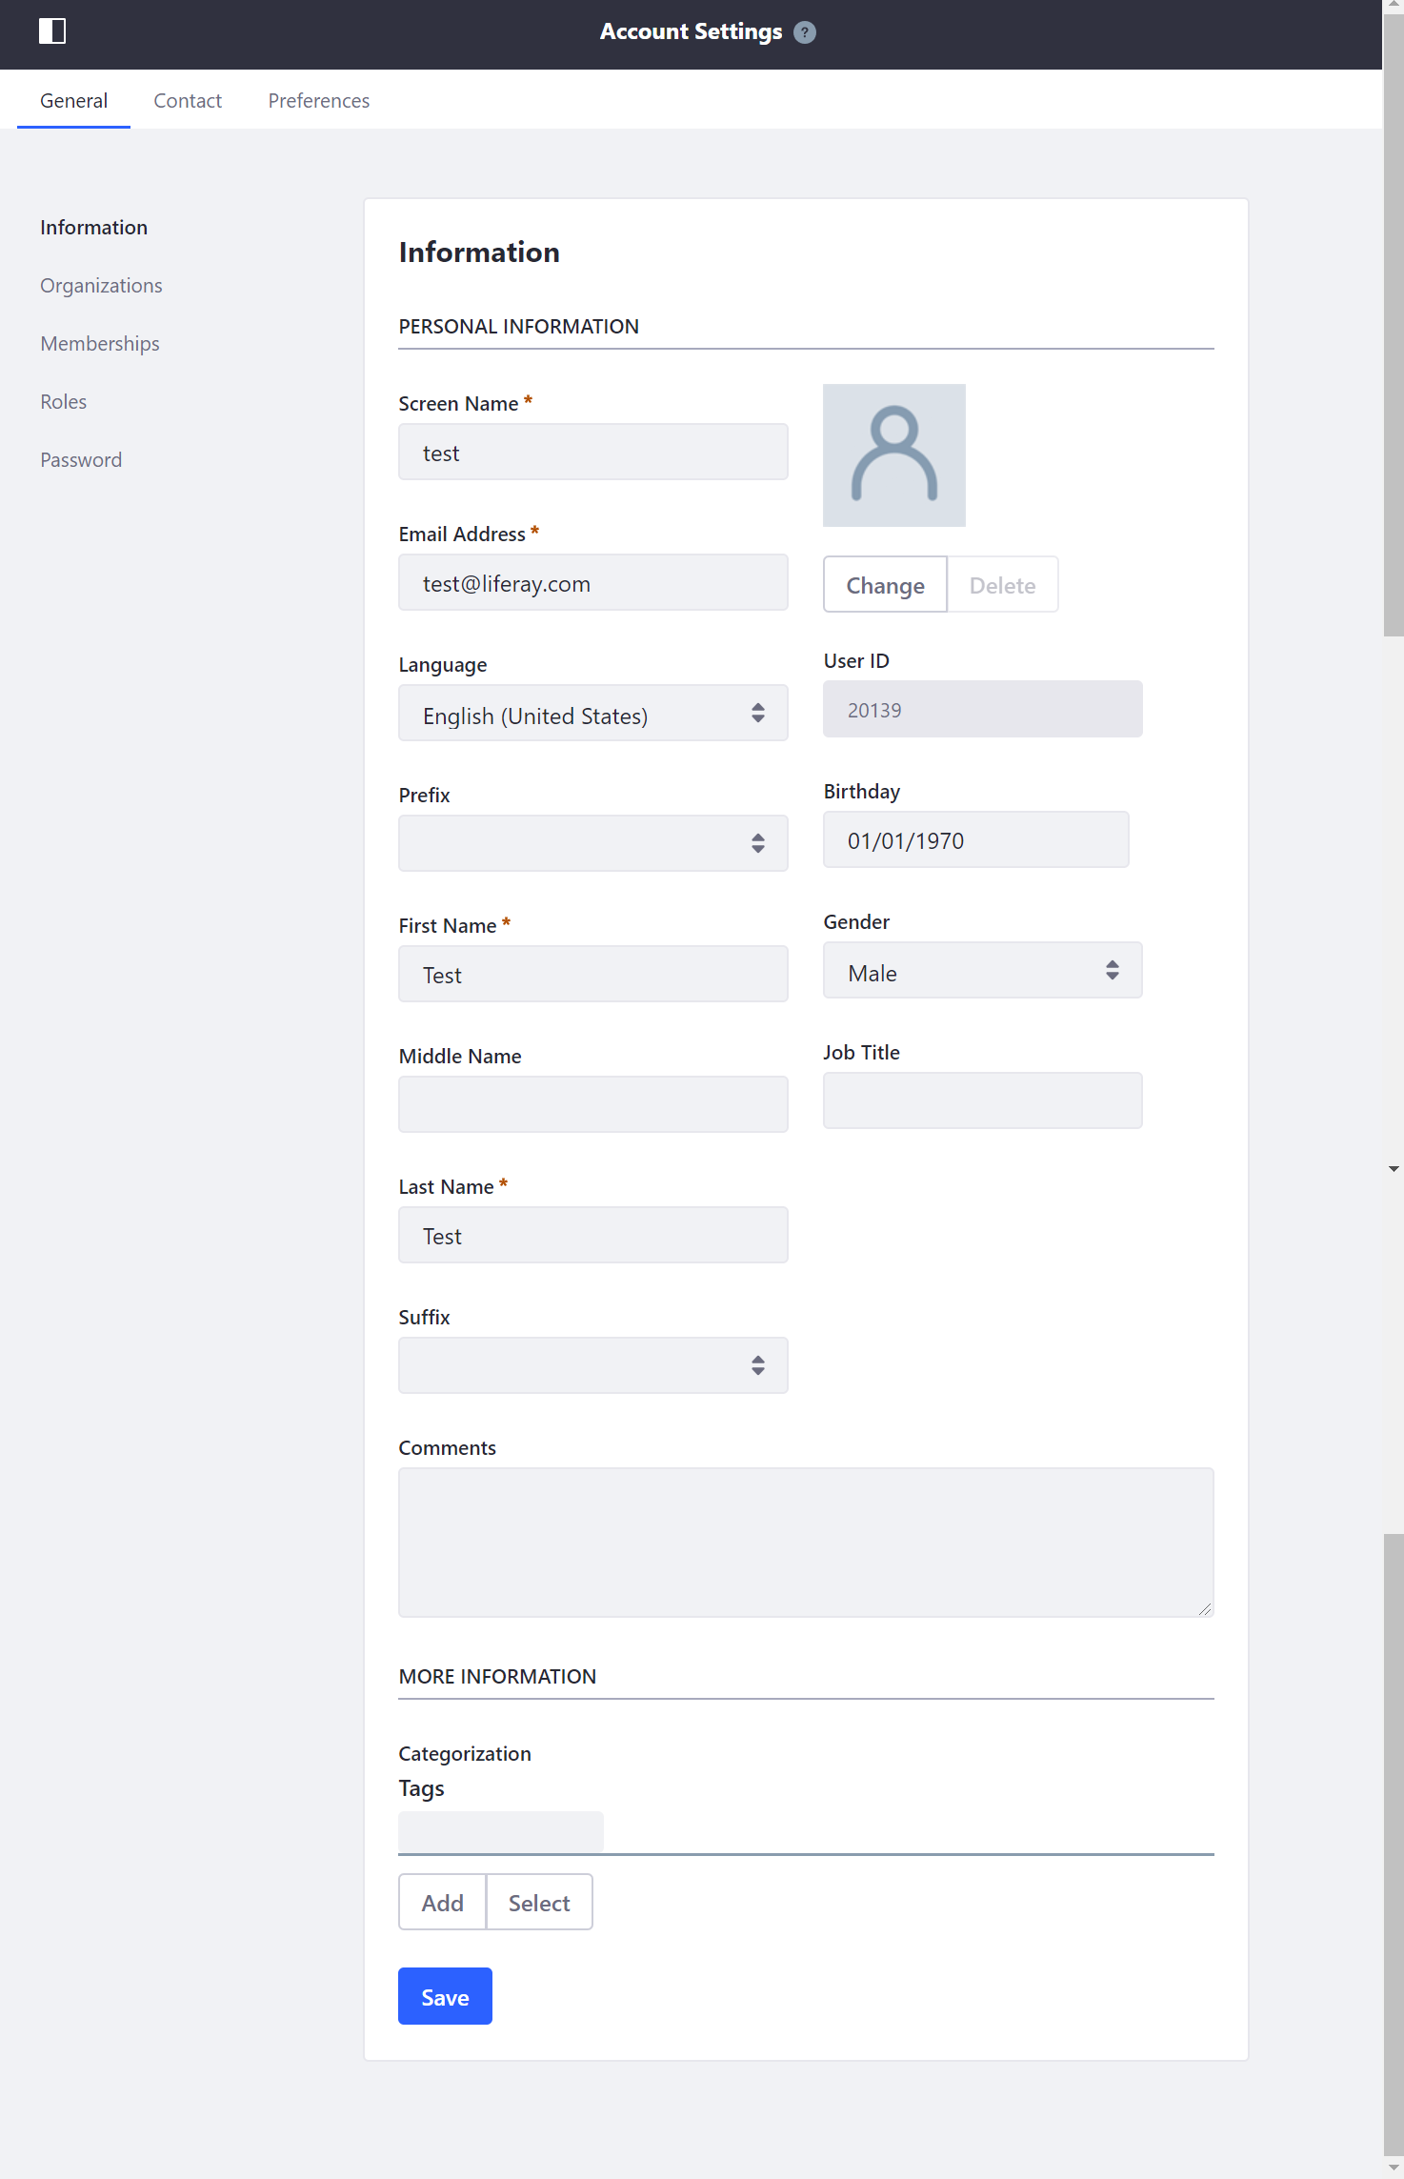This screenshot has height=2179, width=1404.
Task: Open the Language dropdown
Action: (x=592, y=713)
